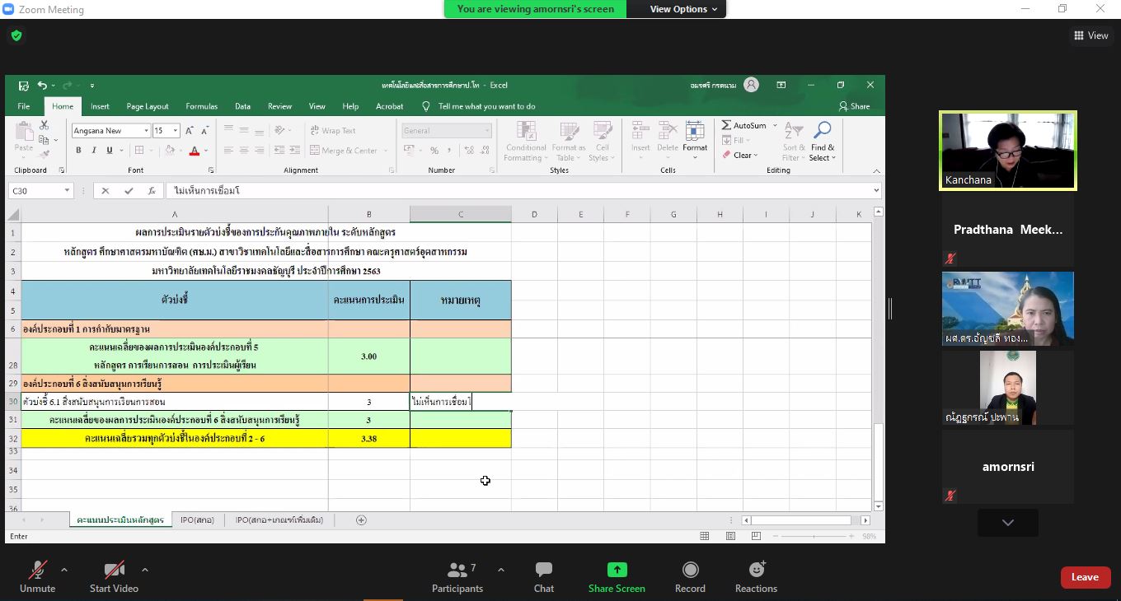Open the Font name dropdown Angsana New
The width and height of the screenshot is (1121, 601).
[x=147, y=131]
